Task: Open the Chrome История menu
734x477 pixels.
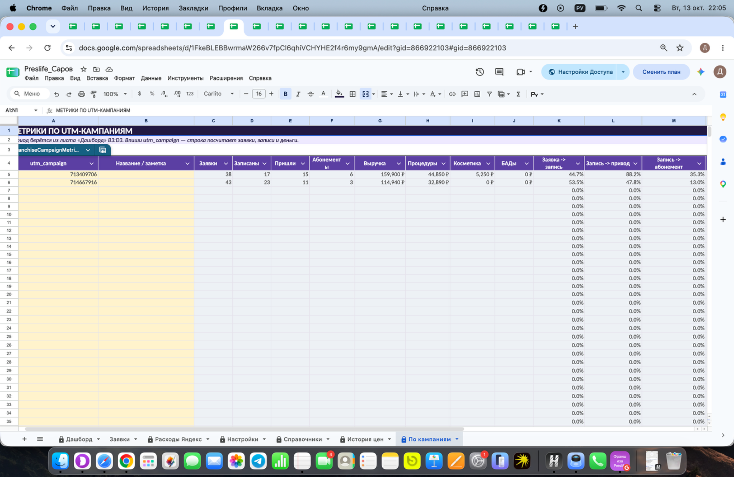Action: point(155,8)
